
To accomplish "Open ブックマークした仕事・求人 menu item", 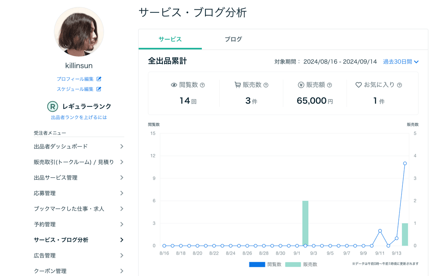I will pos(79,208).
